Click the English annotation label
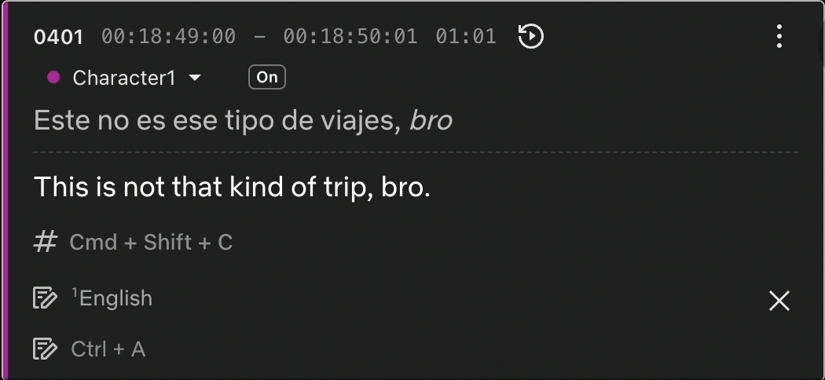The width and height of the screenshot is (825, 380). tap(115, 298)
